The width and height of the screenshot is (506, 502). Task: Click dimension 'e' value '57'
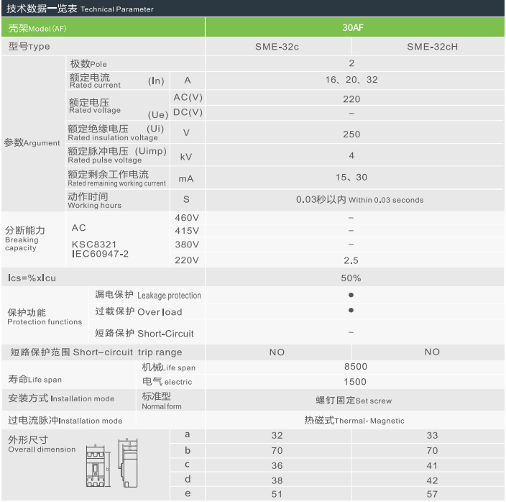(433, 494)
